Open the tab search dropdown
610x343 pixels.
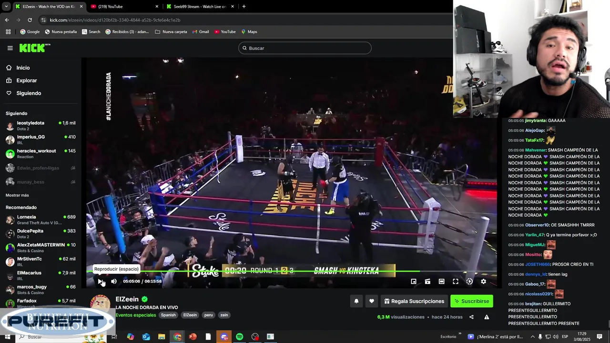pos(6,7)
